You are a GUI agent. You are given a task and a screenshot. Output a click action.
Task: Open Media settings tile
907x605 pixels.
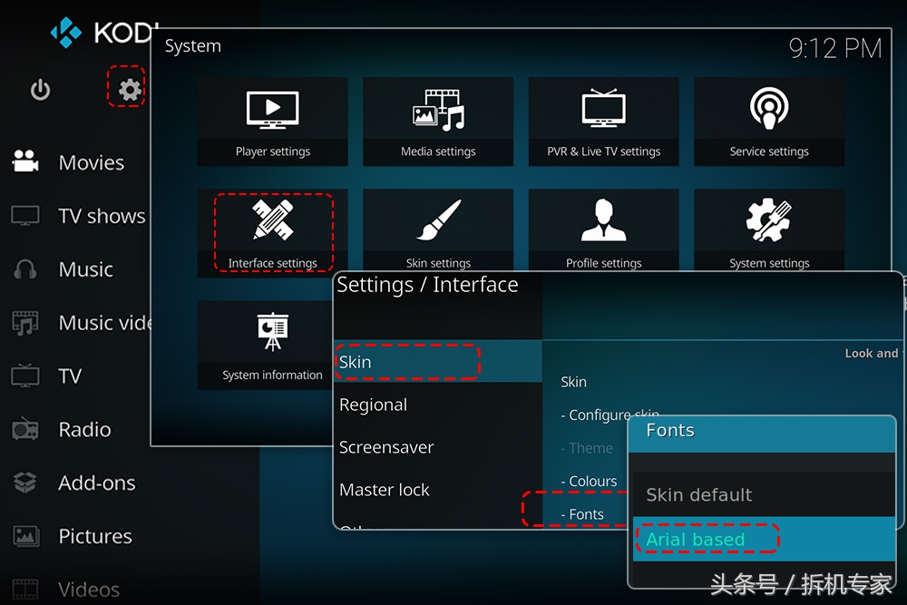[438, 122]
